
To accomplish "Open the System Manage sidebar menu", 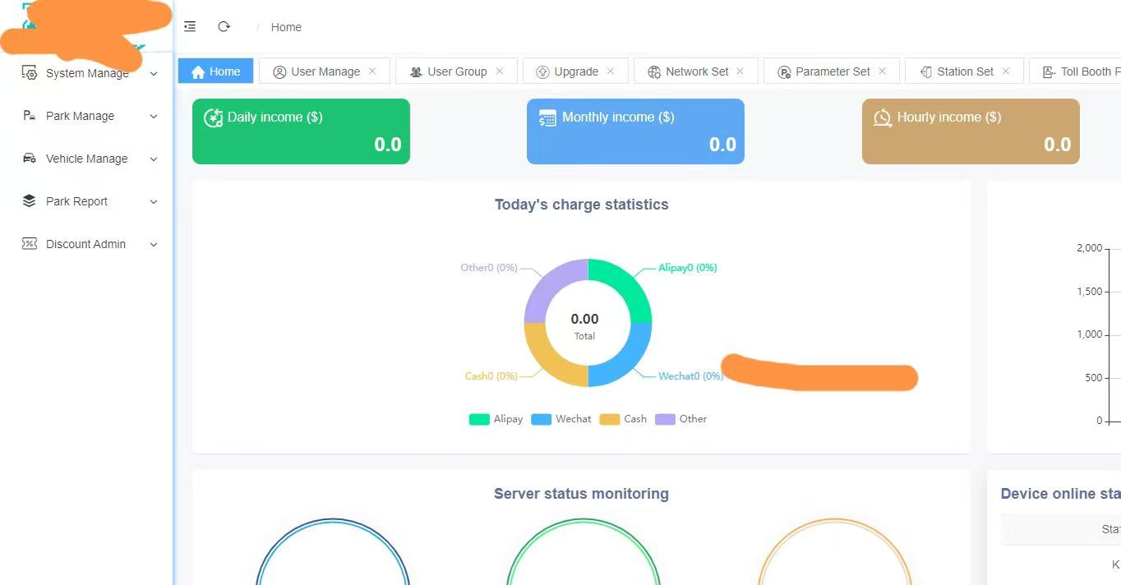I will tap(87, 73).
